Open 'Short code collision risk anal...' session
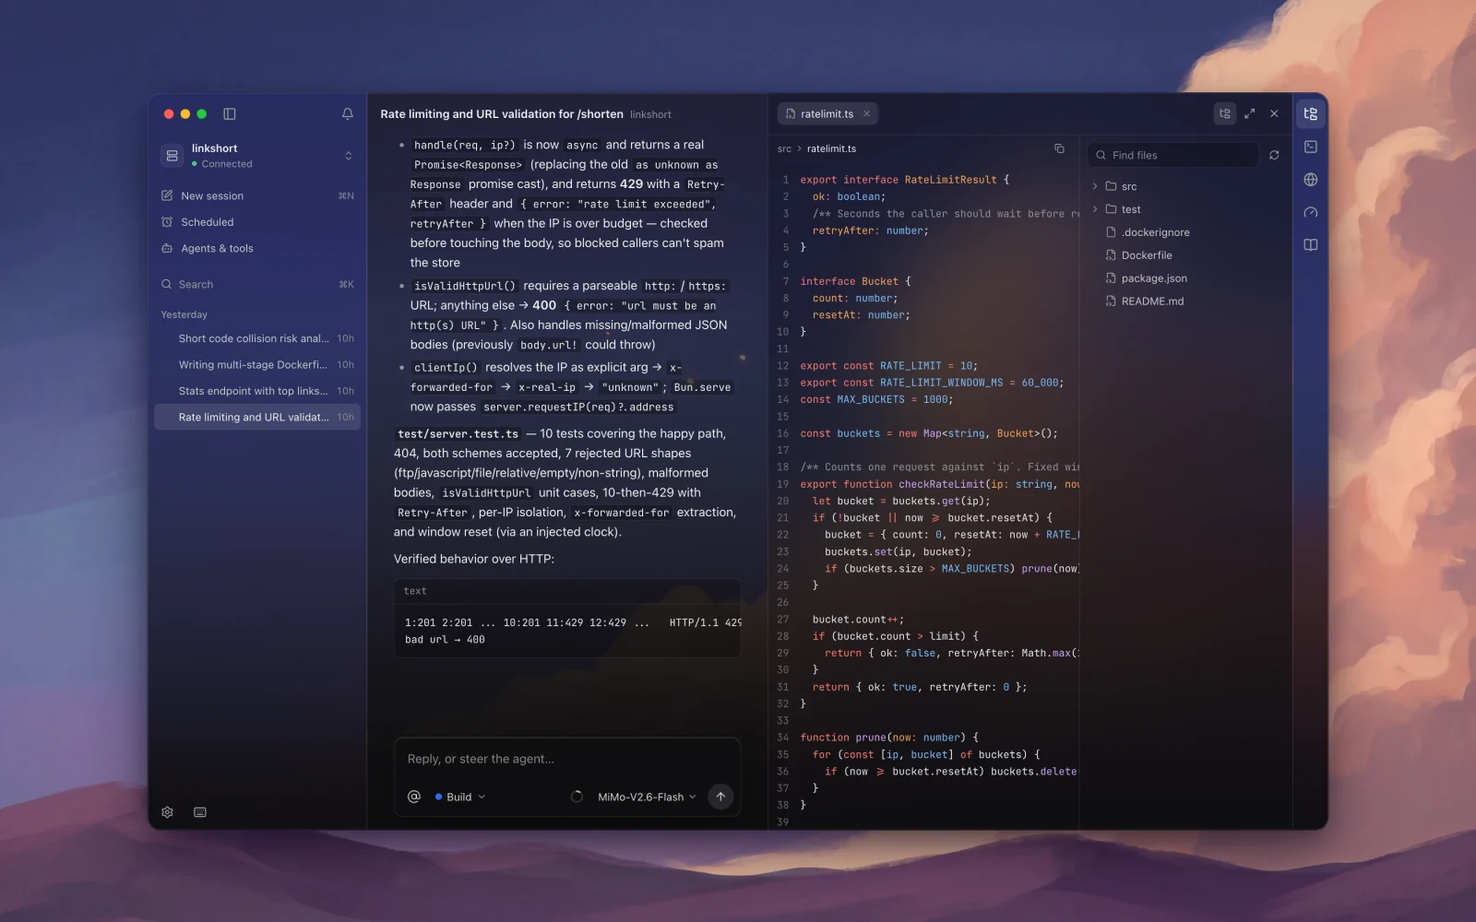Viewport: 1476px width, 922px height. click(257, 338)
